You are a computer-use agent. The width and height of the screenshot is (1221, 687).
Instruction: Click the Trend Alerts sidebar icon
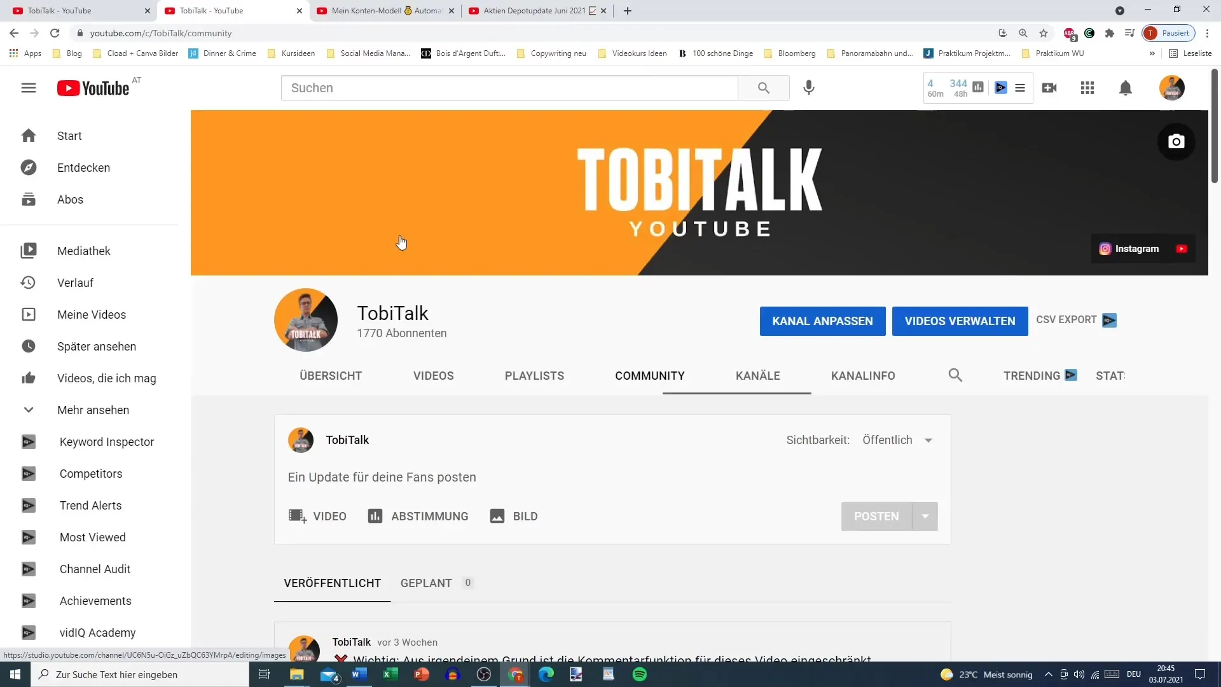[x=29, y=506]
